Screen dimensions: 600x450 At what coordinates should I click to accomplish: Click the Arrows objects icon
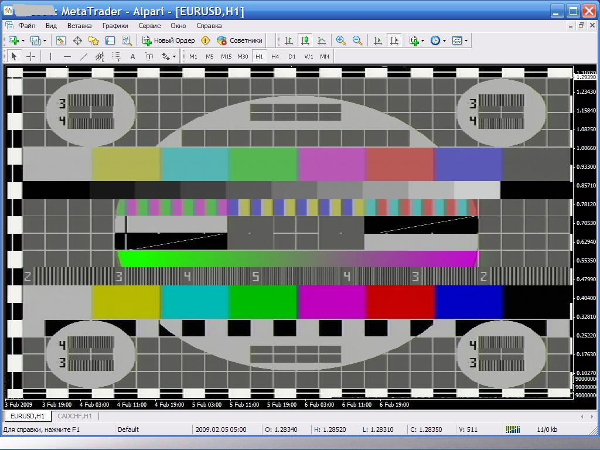coord(165,57)
